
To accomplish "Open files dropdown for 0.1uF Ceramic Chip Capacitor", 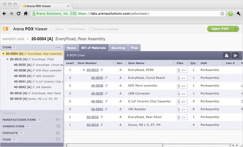I will [182, 101].
